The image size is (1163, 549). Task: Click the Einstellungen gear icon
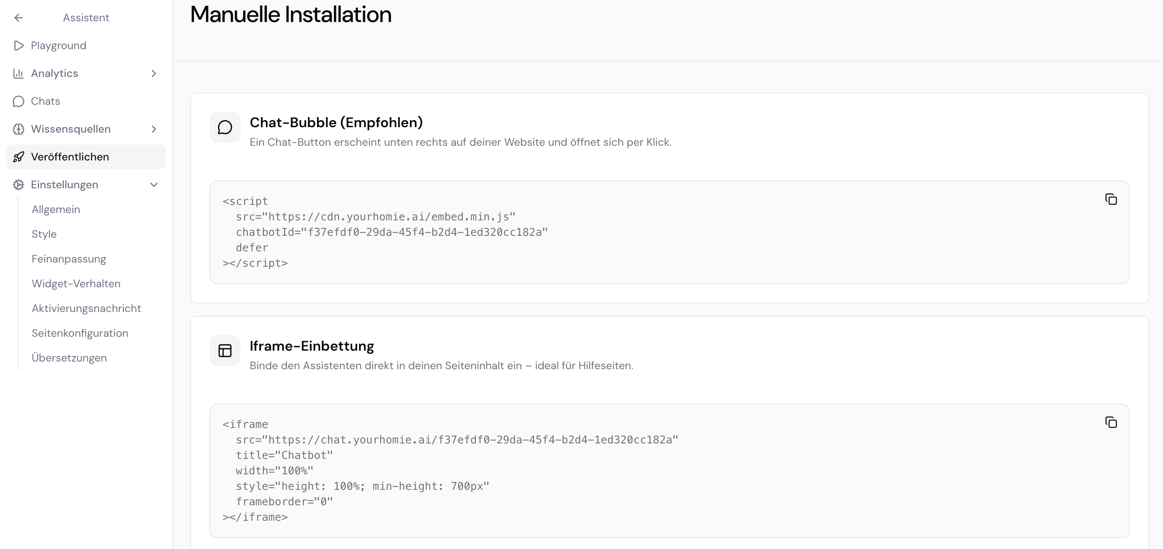pos(19,185)
